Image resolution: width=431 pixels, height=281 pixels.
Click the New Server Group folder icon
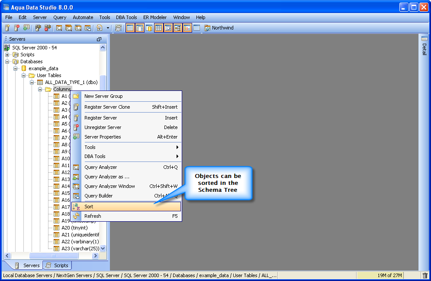click(76, 96)
